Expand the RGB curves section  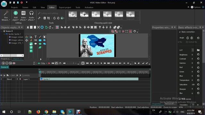coord(180,99)
